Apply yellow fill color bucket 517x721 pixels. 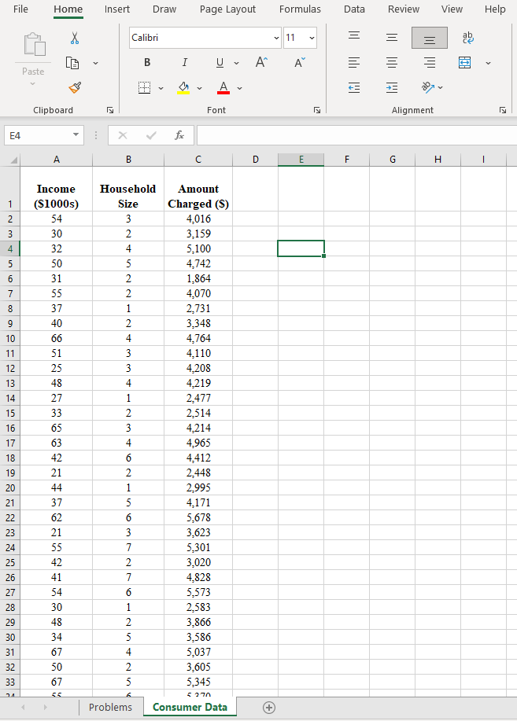[183, 87]
